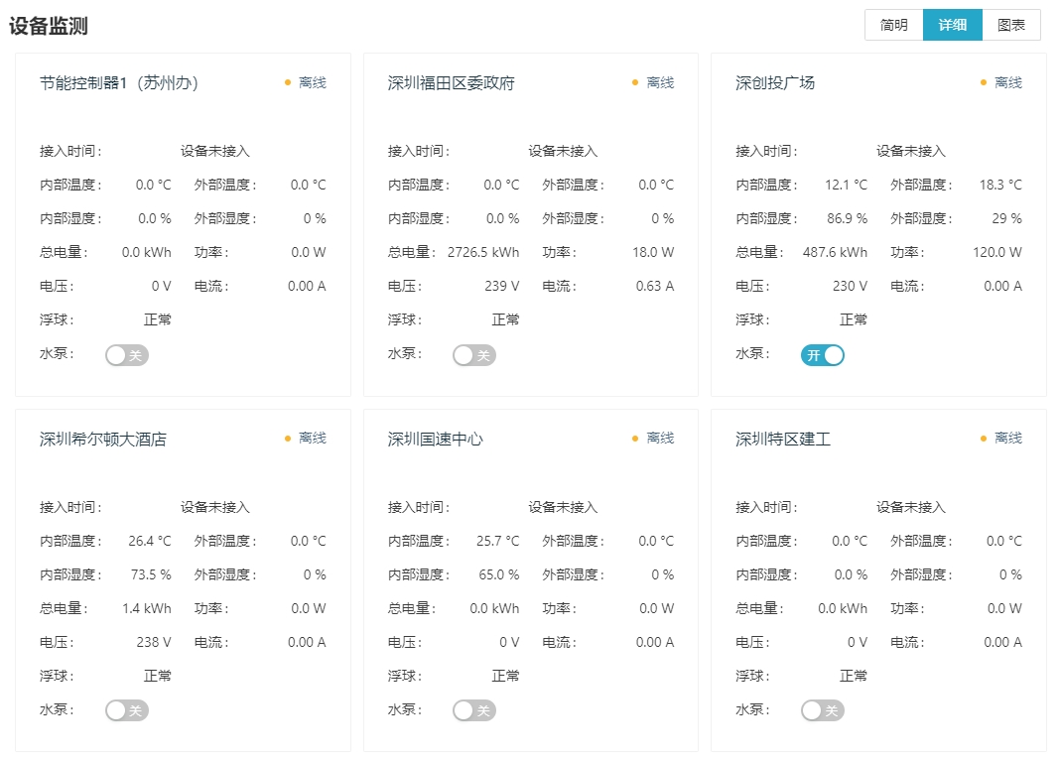
Task: Click 总电量 2726.5 kWh reading
Action: click(x=483, y=252)
